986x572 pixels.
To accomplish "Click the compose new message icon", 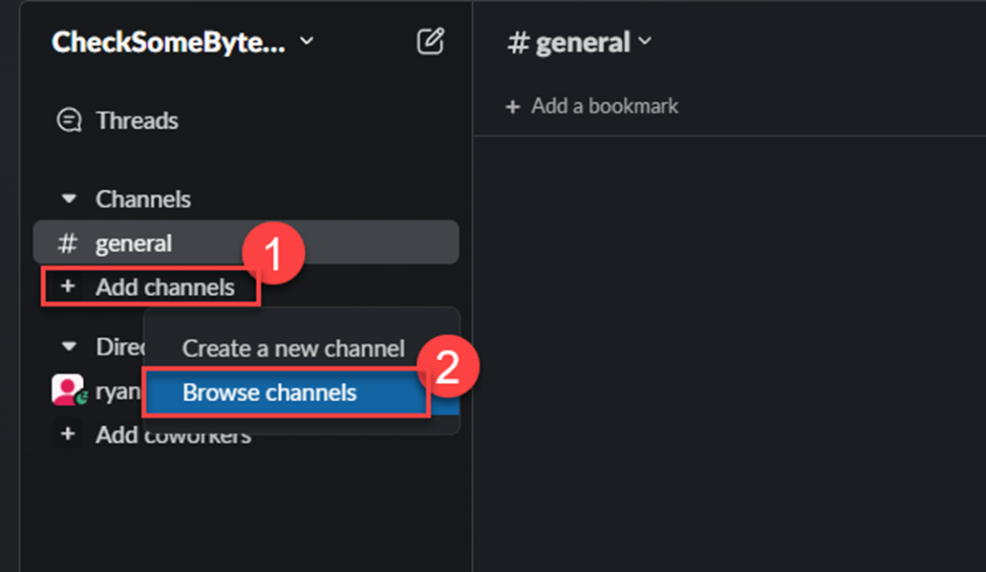I will pyautogui.click(x=430, y=41).
